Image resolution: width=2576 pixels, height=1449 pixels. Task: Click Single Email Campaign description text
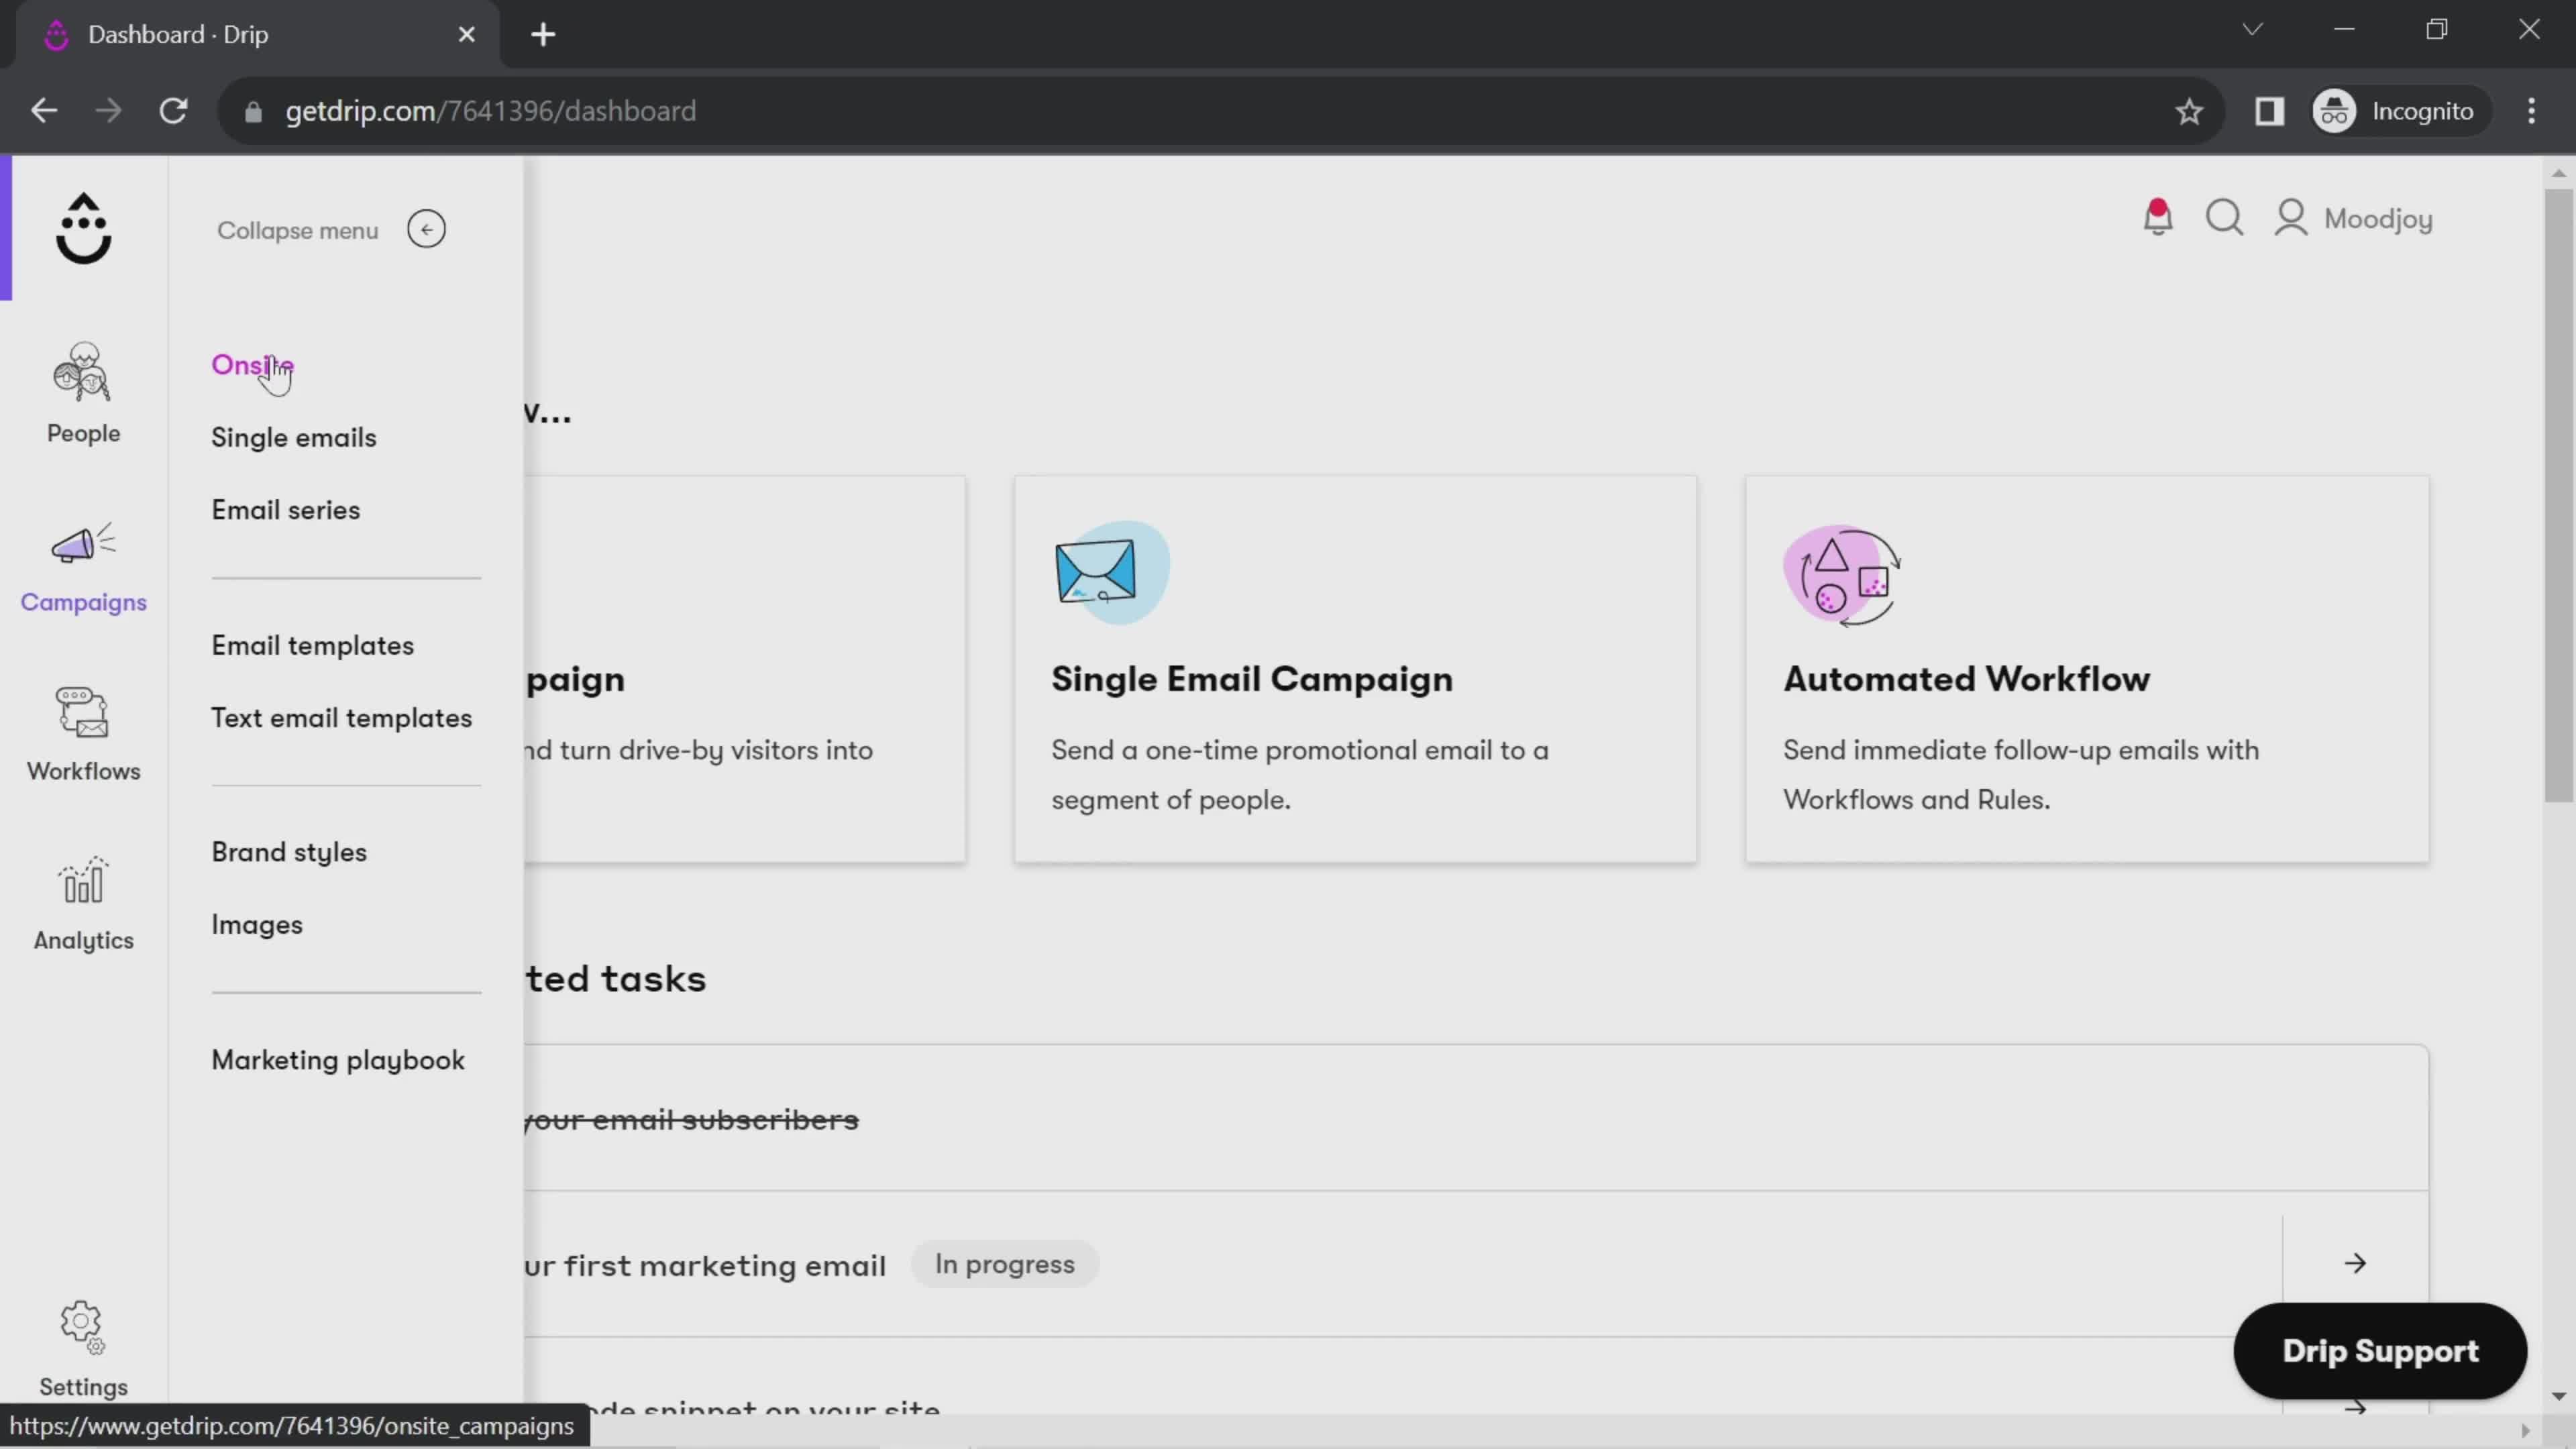point(1299,775)
